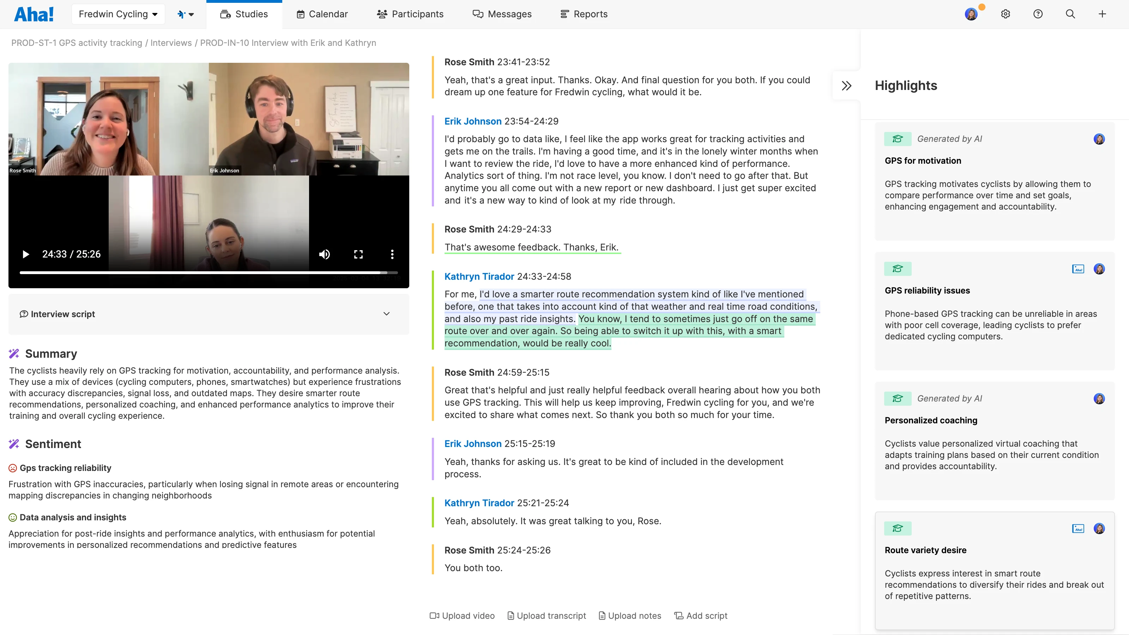
Task: Click the plus add icon
Action: [1102, 14]
